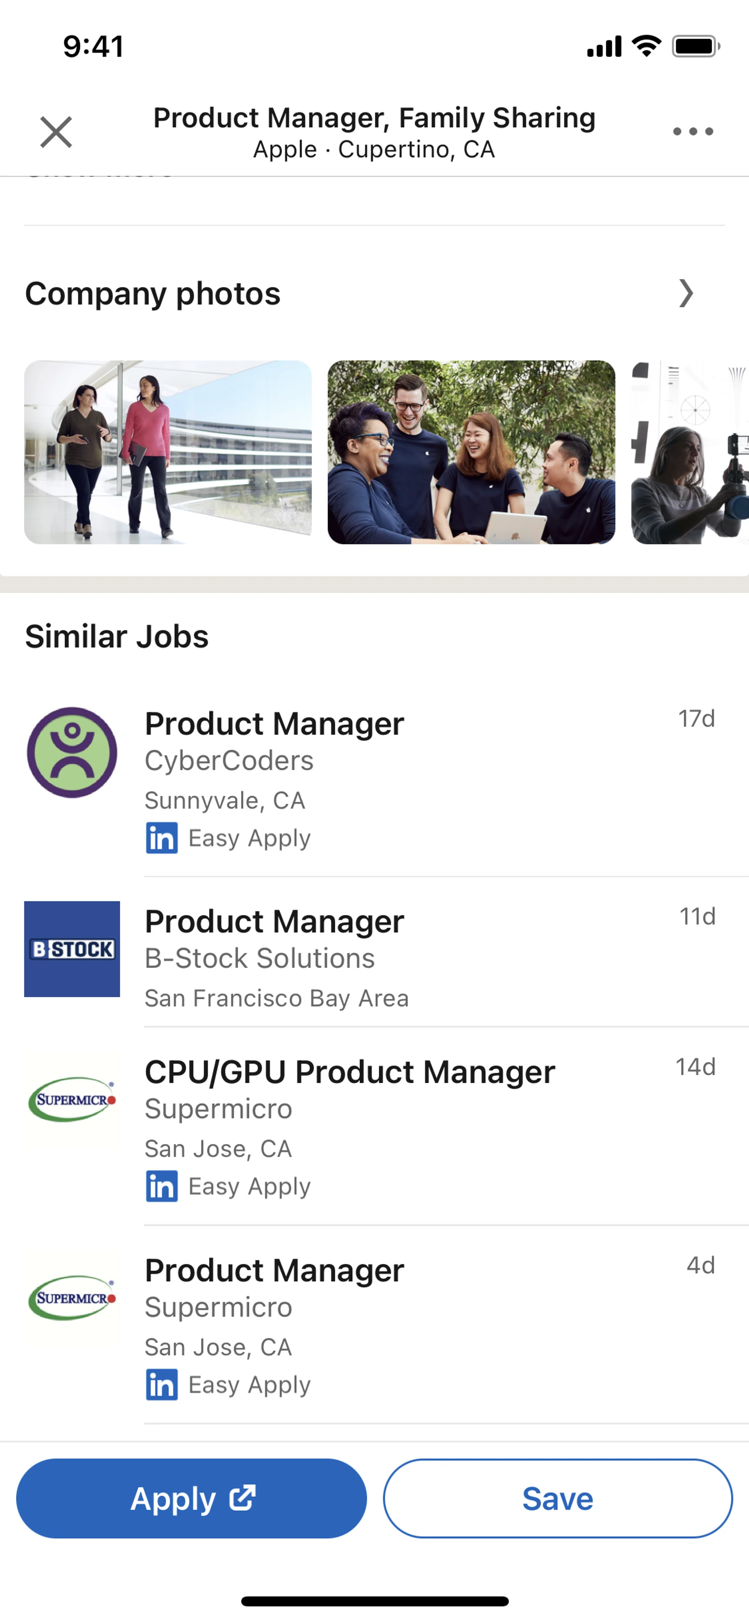The image size is (749, 1622).
Task: Open the B-Stock Solutions Product Manager job
Action: tap(274, 922)
